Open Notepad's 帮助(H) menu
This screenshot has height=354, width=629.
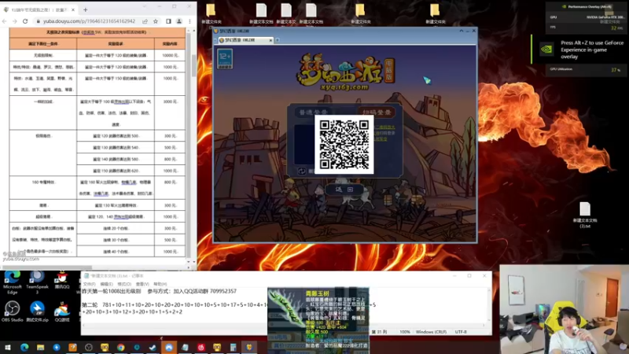tap(160, 284)
